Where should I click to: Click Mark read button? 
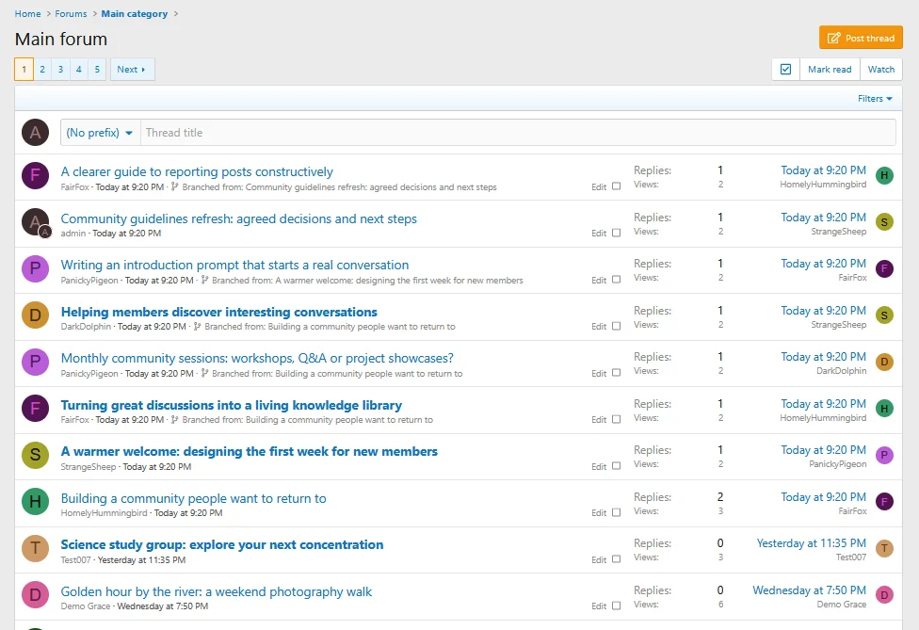pos(830,69)
